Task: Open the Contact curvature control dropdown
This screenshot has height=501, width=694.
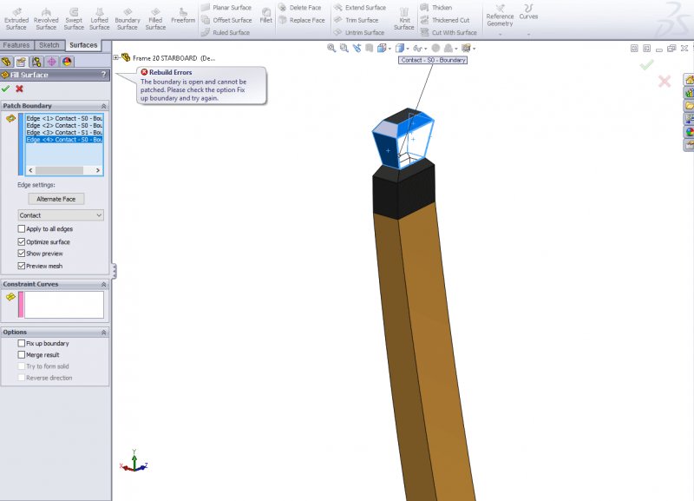Action: [x=61, y=215]
